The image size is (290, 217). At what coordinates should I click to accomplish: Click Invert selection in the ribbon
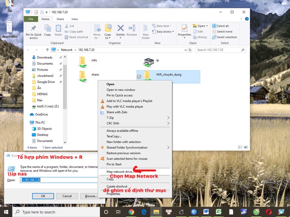point(225,37)
